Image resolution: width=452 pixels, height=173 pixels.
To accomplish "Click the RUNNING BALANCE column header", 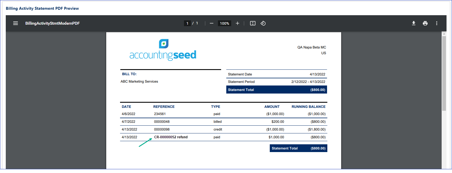I will tap(308, 107).
